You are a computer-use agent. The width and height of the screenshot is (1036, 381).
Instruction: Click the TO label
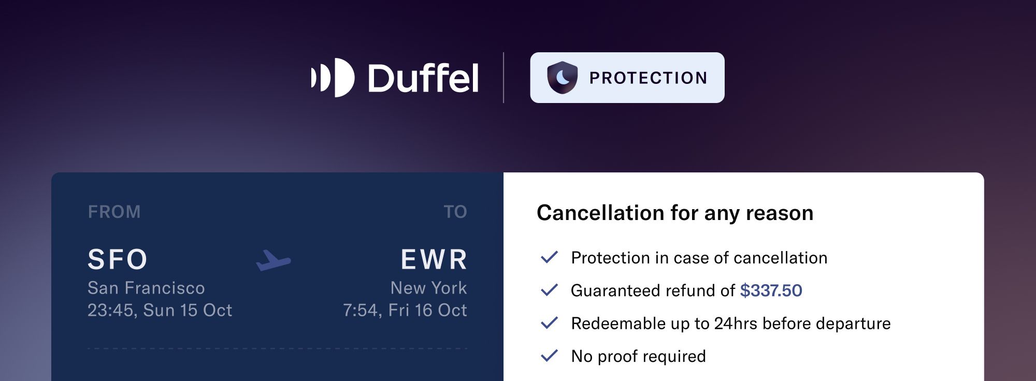pos(455,212)
